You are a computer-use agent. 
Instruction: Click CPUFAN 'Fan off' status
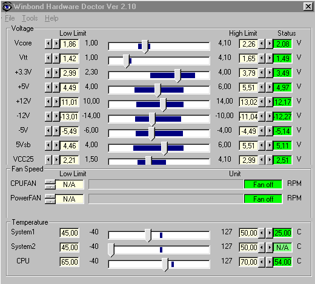pos(263,184)
